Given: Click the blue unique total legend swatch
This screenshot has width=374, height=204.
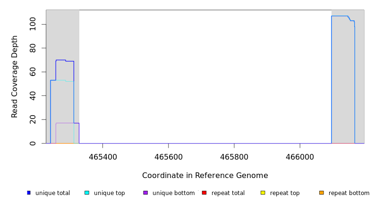Looking at the screenshot, I should tap(29, 193).
